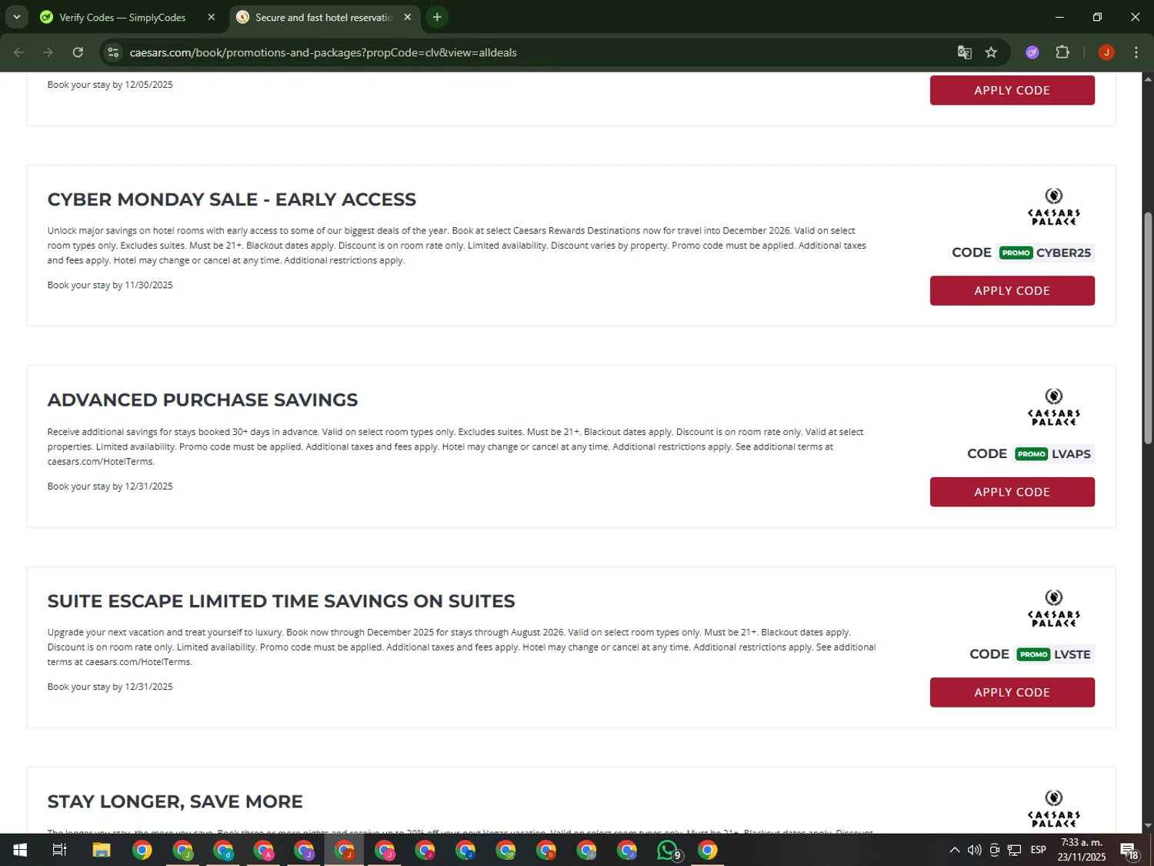Image resolution: width=1154 pixels, height=866 pixels.
Task: Open Task View on taskbar
Action: (x=59, y=850)
